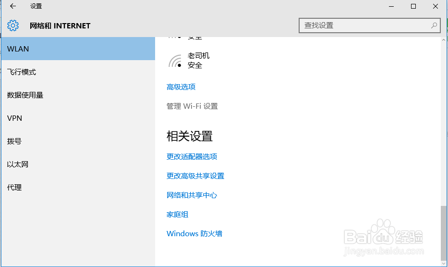Click the search magnifier icon
Screen dimensions: 448x267
pos(434,25)
